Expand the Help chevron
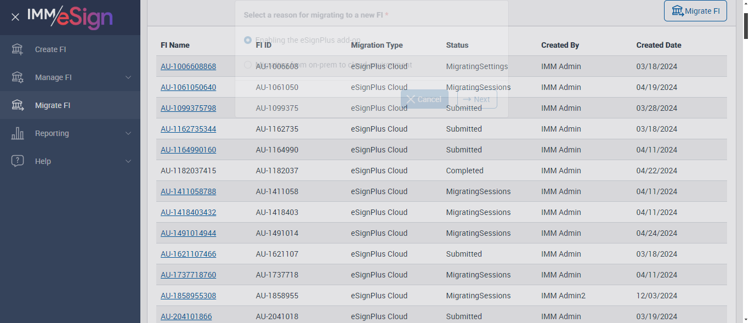 click(128, 161)
